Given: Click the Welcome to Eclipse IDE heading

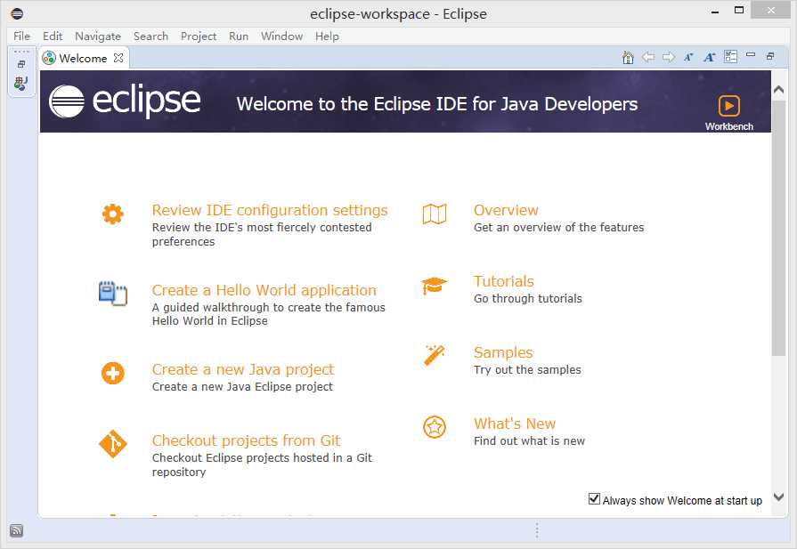Looking at the screenshot, I should 436,103.
